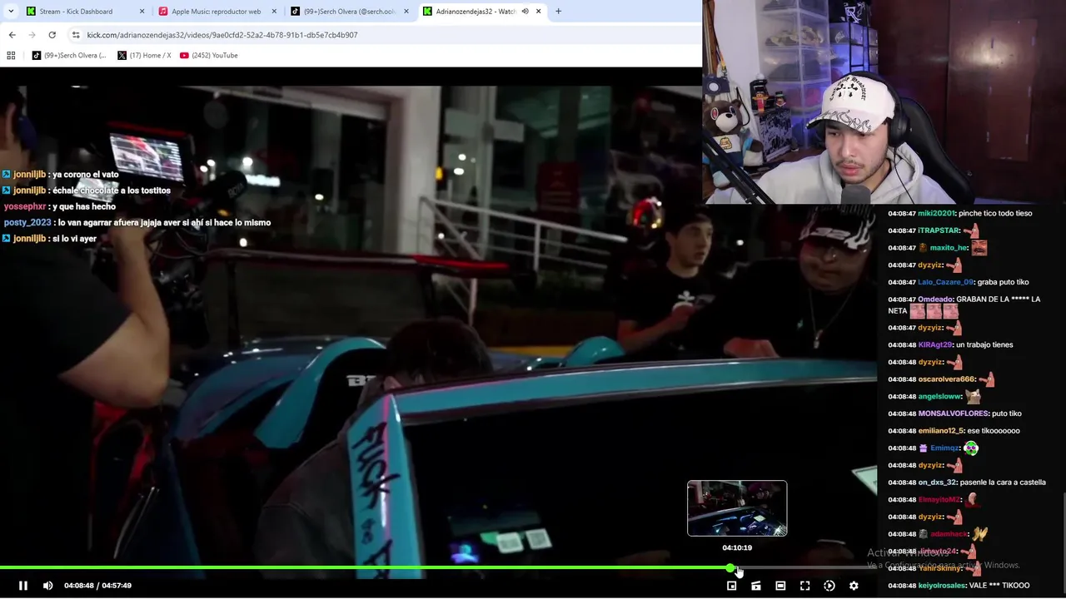
Task: Open playback speed control icon
Action: [829, 586]
